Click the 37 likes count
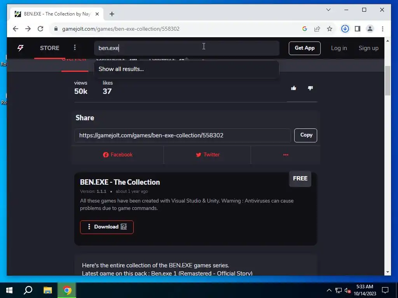398x298 pixels. pos(107,92)
